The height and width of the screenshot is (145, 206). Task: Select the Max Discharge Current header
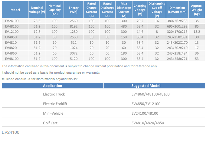124,10
